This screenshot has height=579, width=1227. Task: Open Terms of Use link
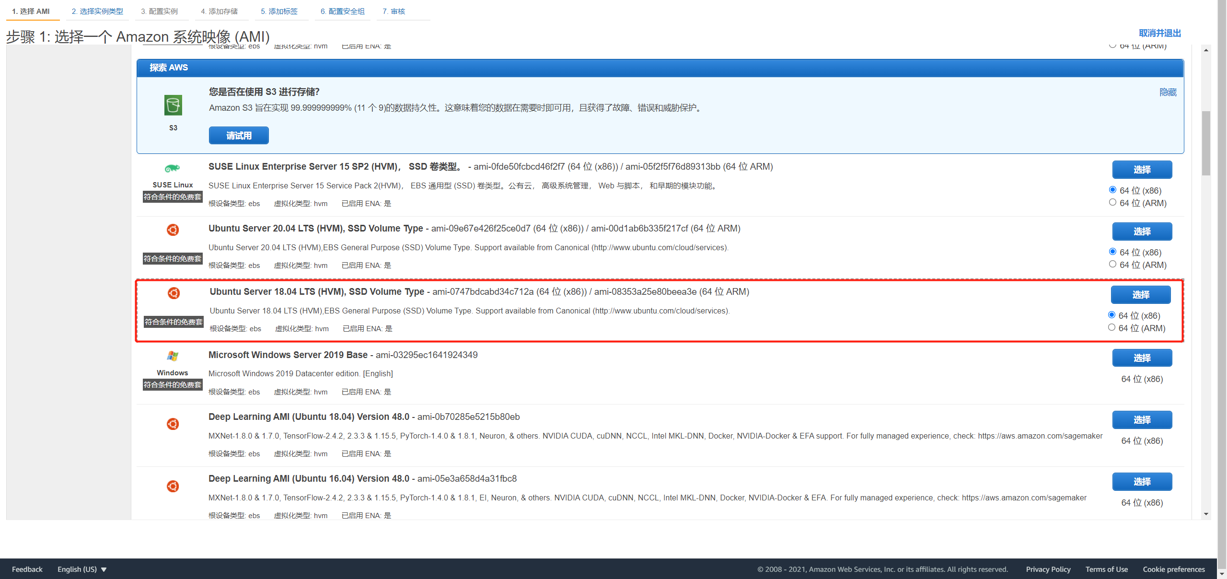(x=1107, y=569)
